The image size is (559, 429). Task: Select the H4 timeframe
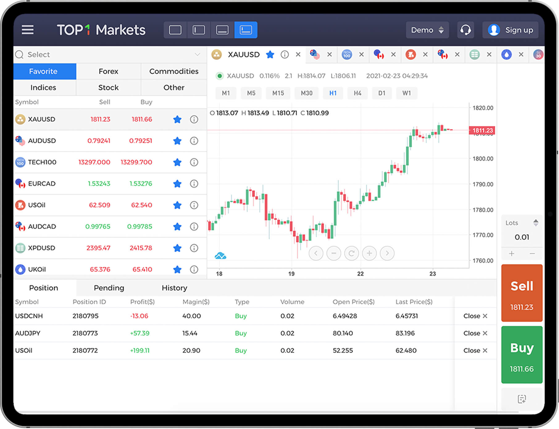tap(357, 93)
